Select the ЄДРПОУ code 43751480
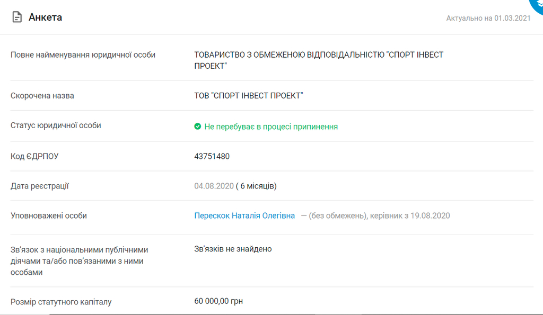This screenshot has height=315, width=543. click(x=212, y=156)
